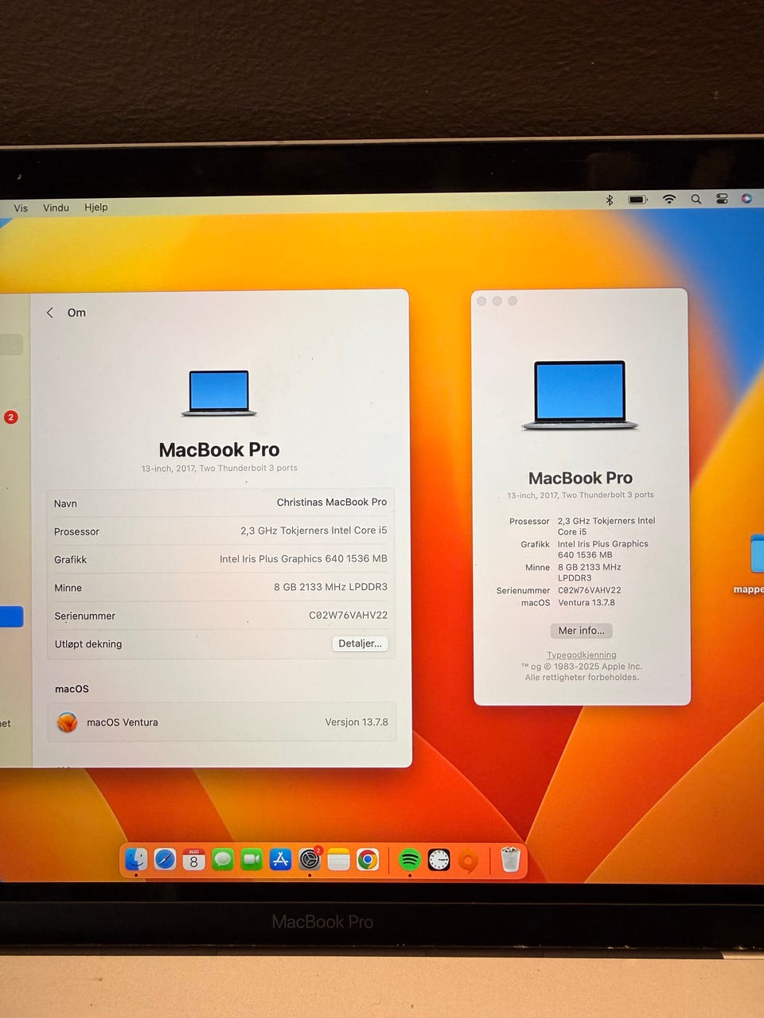Click MacBook image in Om settings pane
The width and height of the screenshot is (764, 1018).
pyautogui.click(x=219, y=393)
